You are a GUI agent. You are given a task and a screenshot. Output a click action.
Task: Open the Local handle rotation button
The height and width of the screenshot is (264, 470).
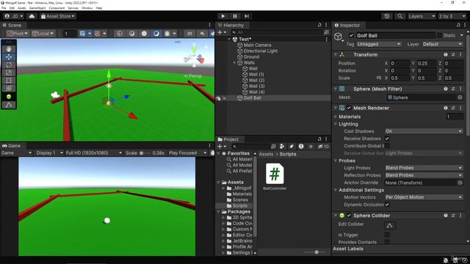[x=43, y=34]
